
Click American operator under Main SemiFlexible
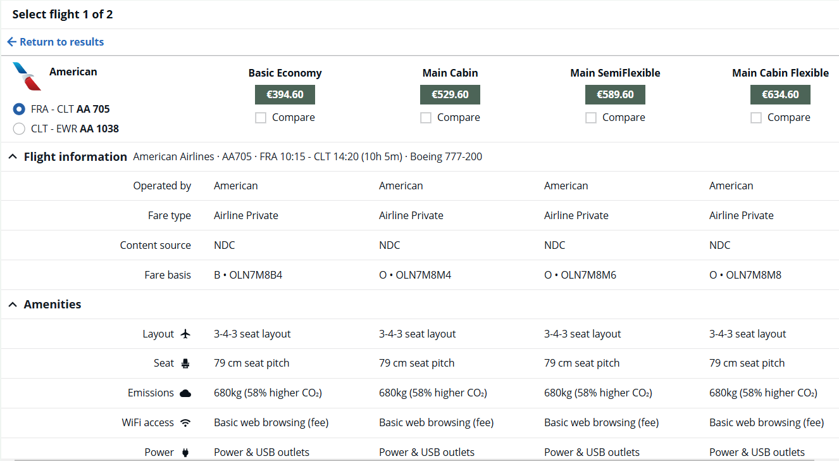tap(566, 186)
